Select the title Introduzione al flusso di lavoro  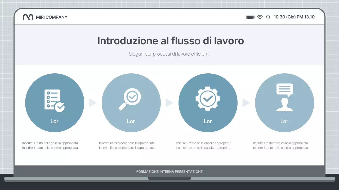coord(171,41)
